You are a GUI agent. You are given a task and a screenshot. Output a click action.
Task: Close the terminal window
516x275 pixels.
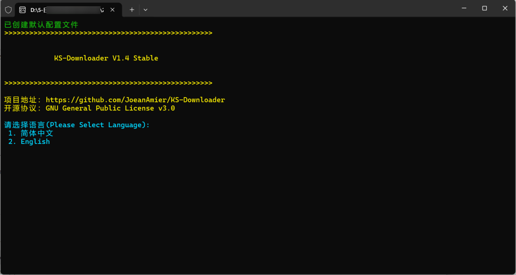pos(505,8)
